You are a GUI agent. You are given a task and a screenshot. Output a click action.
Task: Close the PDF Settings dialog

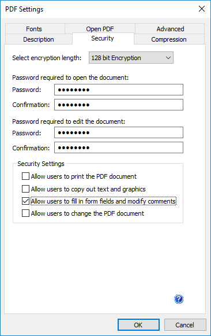[x=202, y=9]
